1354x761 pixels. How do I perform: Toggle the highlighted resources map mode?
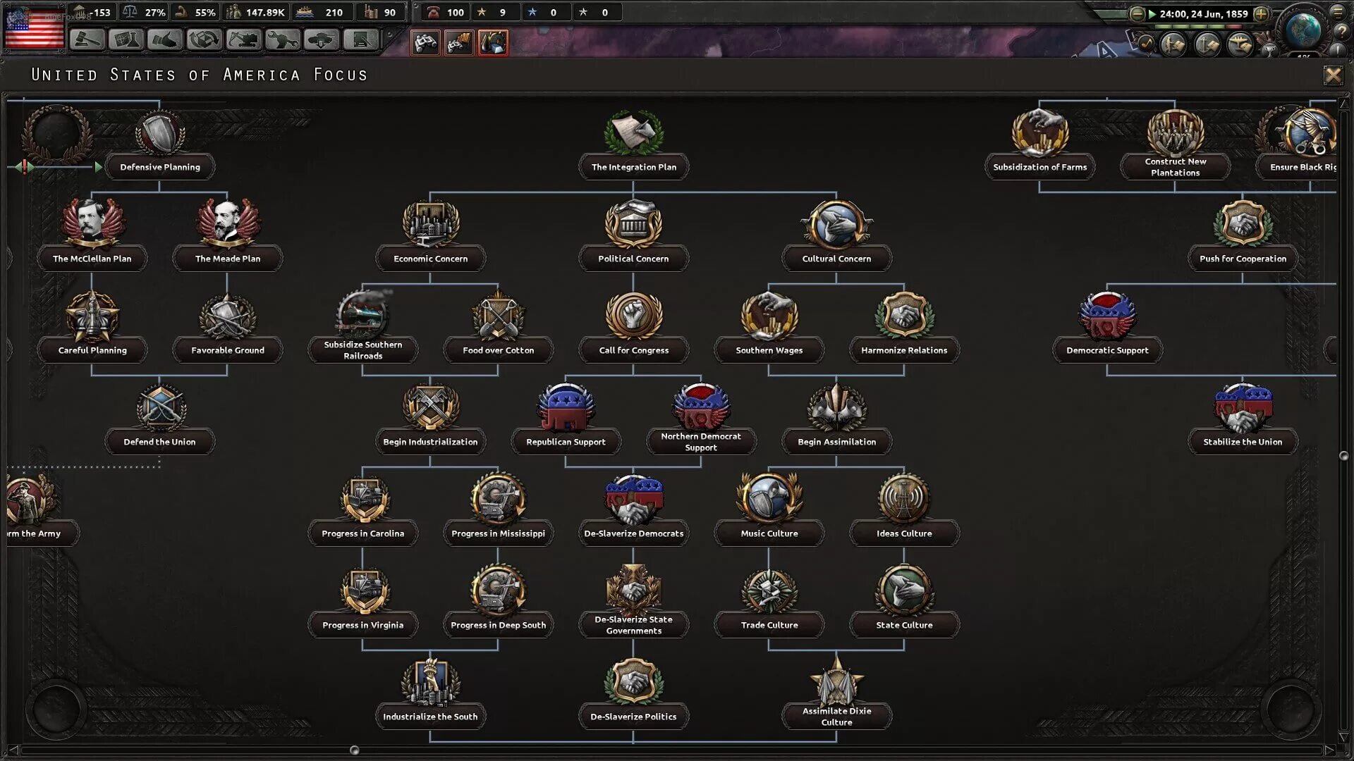pos(493,43)
